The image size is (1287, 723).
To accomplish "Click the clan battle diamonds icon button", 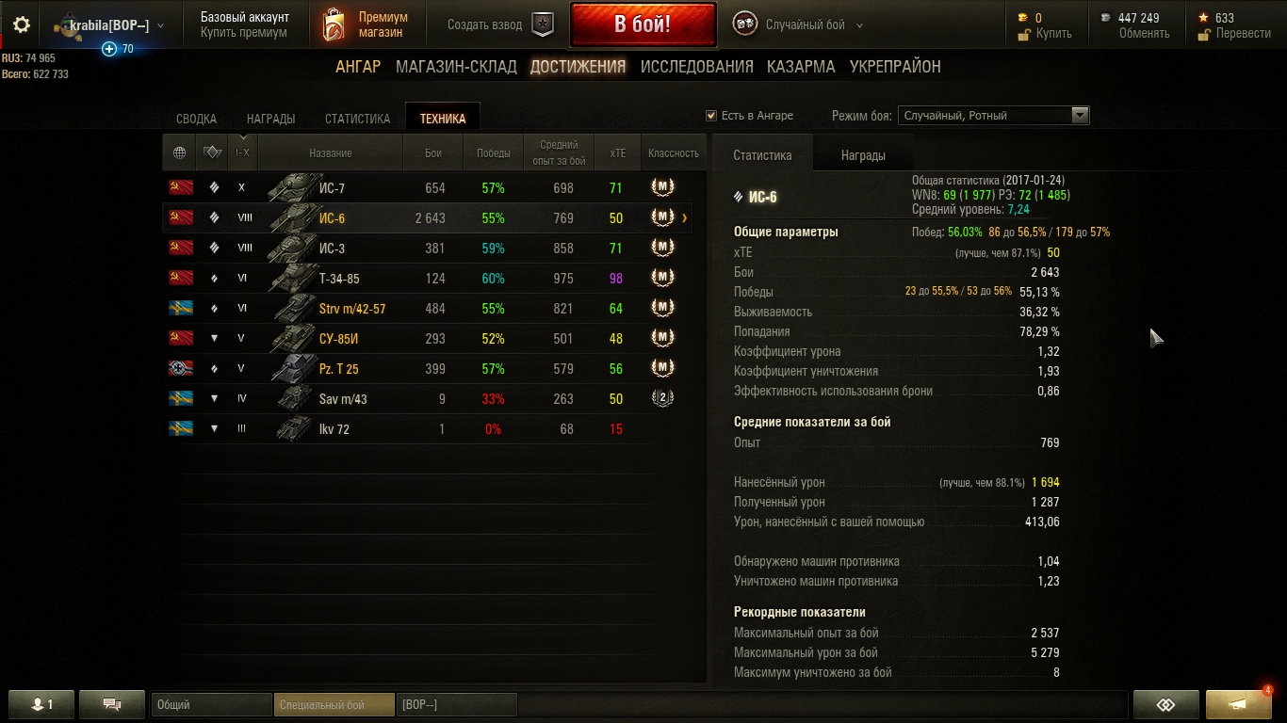I will pos(1166,704).
